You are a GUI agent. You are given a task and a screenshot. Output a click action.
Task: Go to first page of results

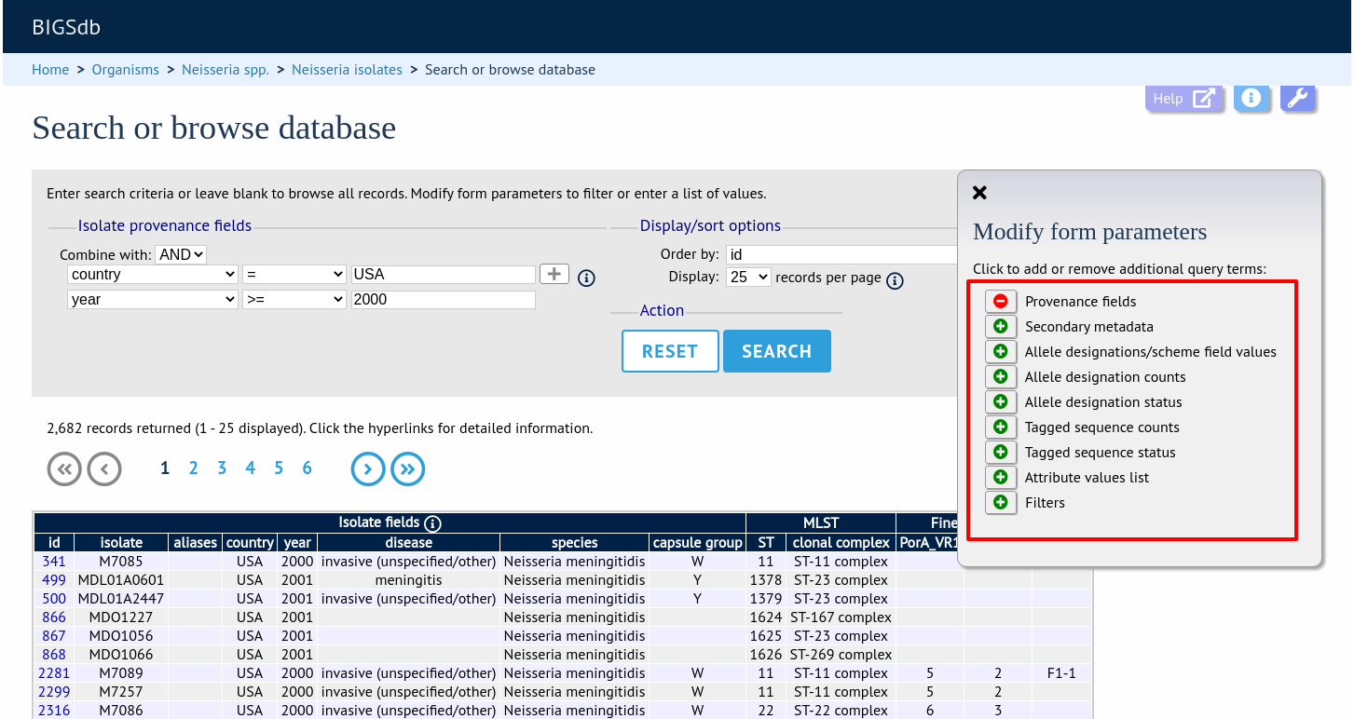click(x=64, y=469)
